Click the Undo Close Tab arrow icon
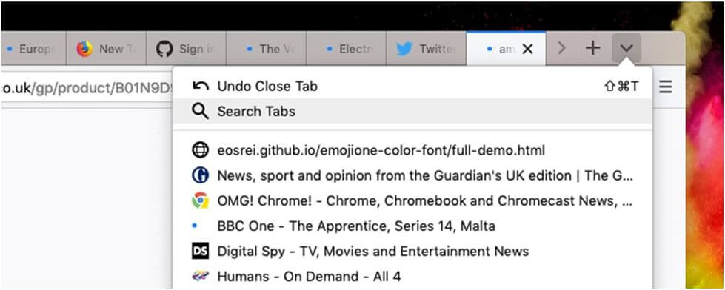The height and width of the screenshot is (290, 725). pyautogui.click(x=200, y=86)
